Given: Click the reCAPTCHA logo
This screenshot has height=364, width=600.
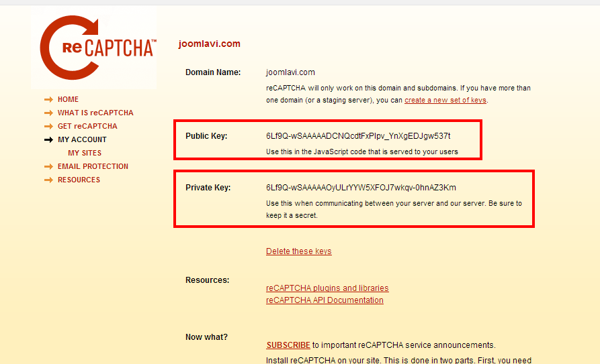Looking at the screenshot, I should tap(97, 48).
